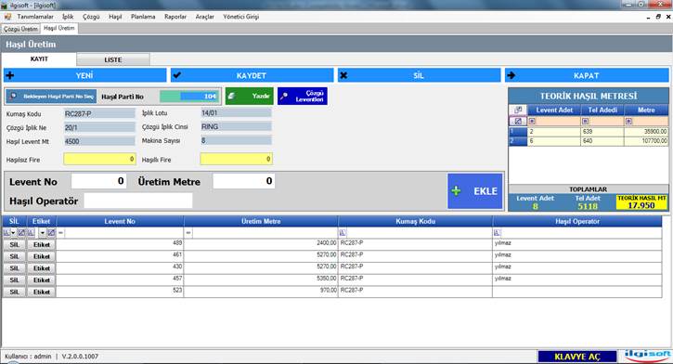Toggle the filter box under Metre column
The height and width of the screenshot is (364, 673).
pos(628,122)
